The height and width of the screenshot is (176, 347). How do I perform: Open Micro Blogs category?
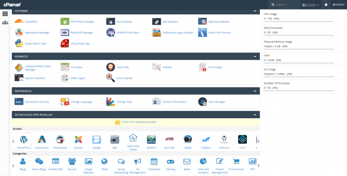pos(39,164)
